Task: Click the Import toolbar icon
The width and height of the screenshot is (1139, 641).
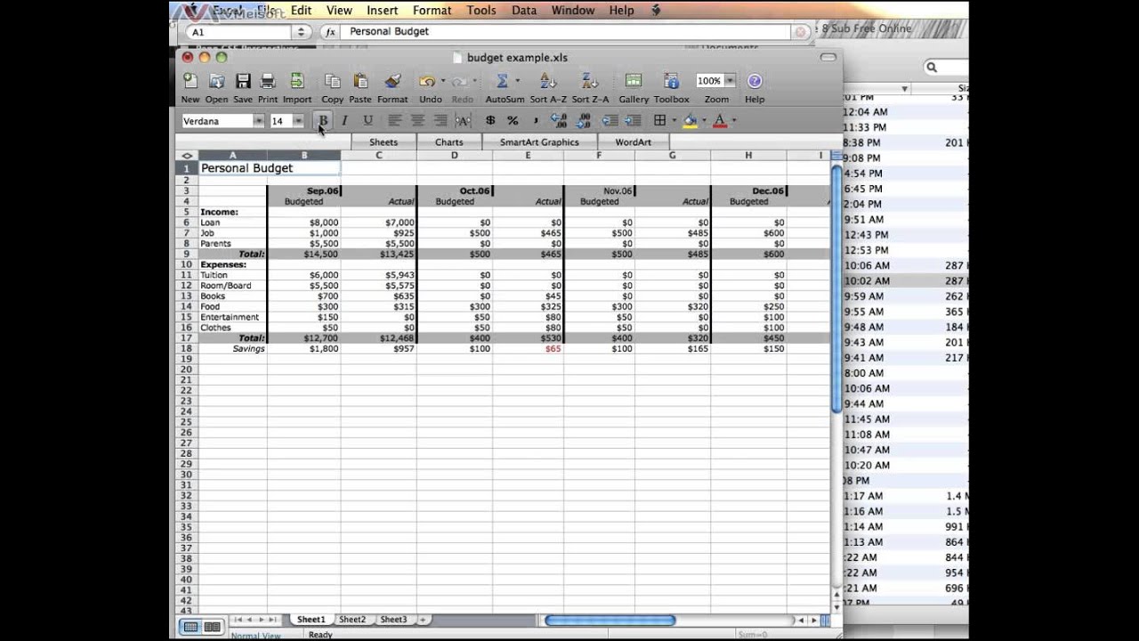Action: (x=297, y=81)
